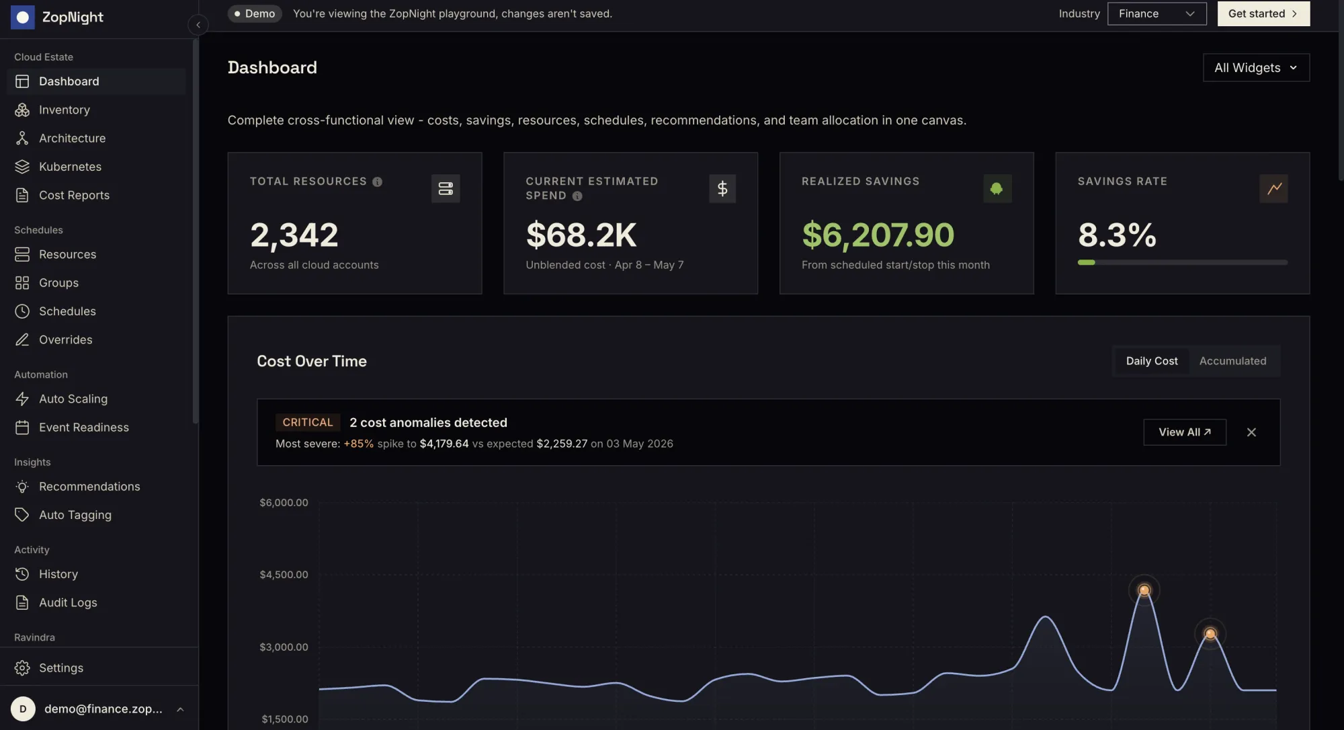Viewport: 1344px width, 730px height.
Task: Open Event Readiness page
Action: coord(96,428)
